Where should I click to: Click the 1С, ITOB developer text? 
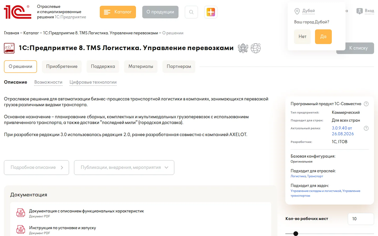coord(339,142)
